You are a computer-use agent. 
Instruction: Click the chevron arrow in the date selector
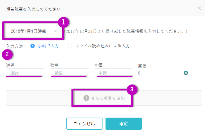pos(56,31)
